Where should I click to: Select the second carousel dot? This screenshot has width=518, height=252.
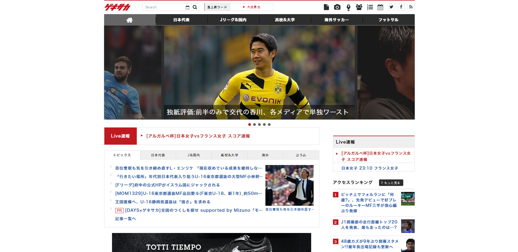click(255, 125)
